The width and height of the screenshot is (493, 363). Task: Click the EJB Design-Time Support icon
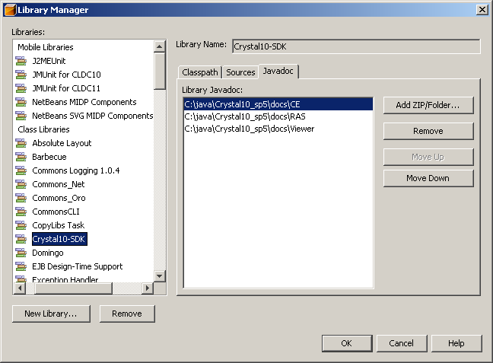click(21, 266)
